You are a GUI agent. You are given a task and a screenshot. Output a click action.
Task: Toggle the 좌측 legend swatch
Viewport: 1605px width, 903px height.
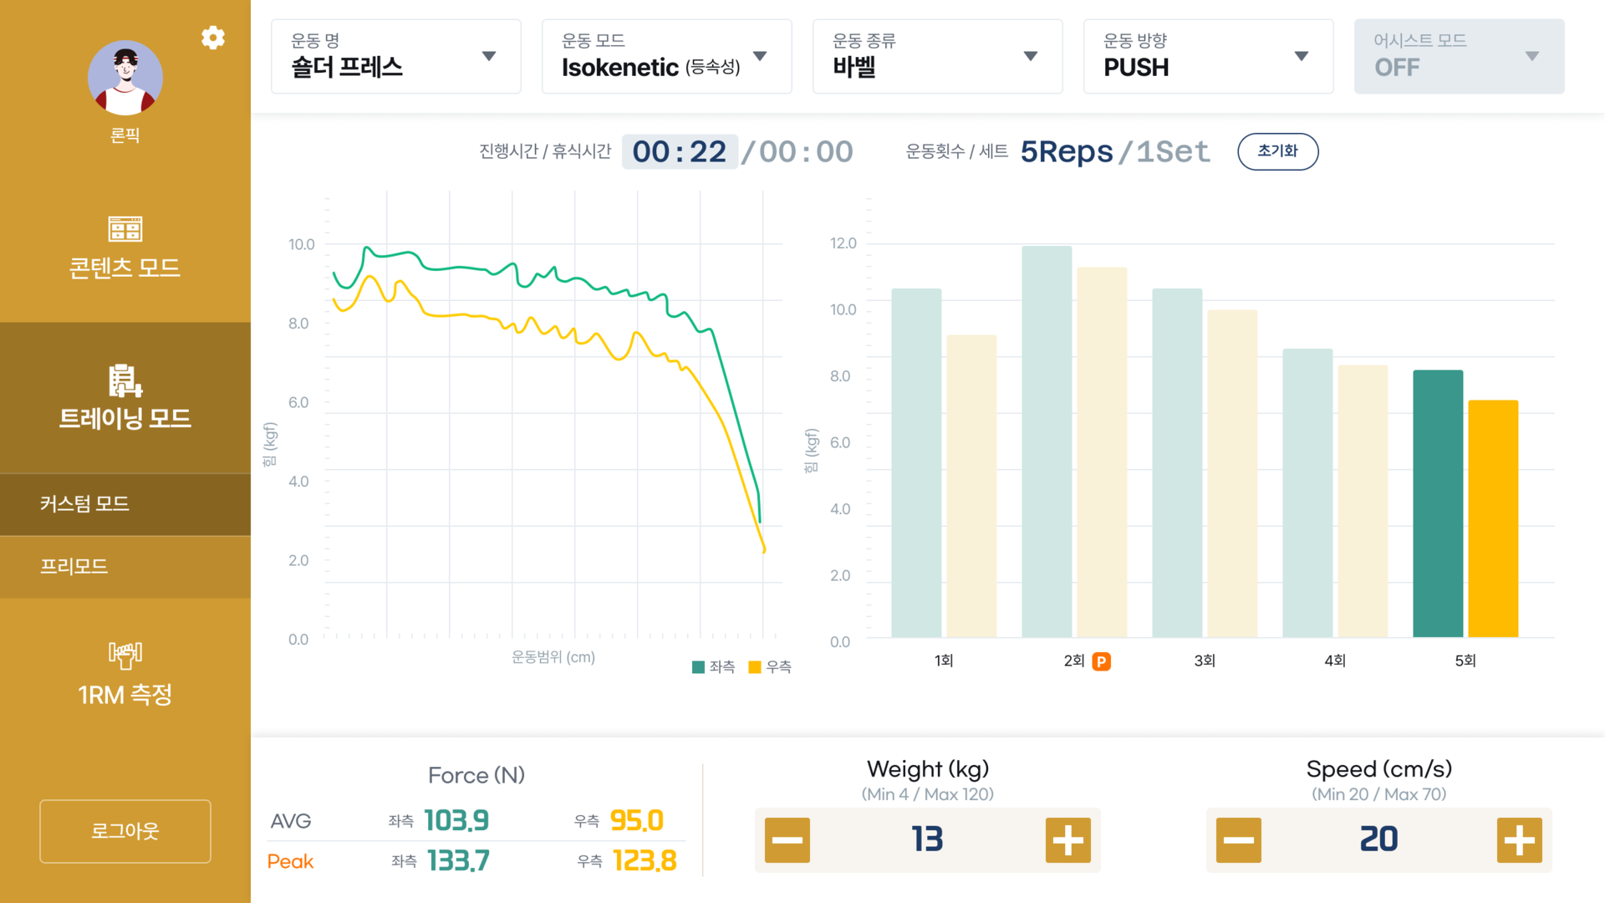[x=698, y=667]
